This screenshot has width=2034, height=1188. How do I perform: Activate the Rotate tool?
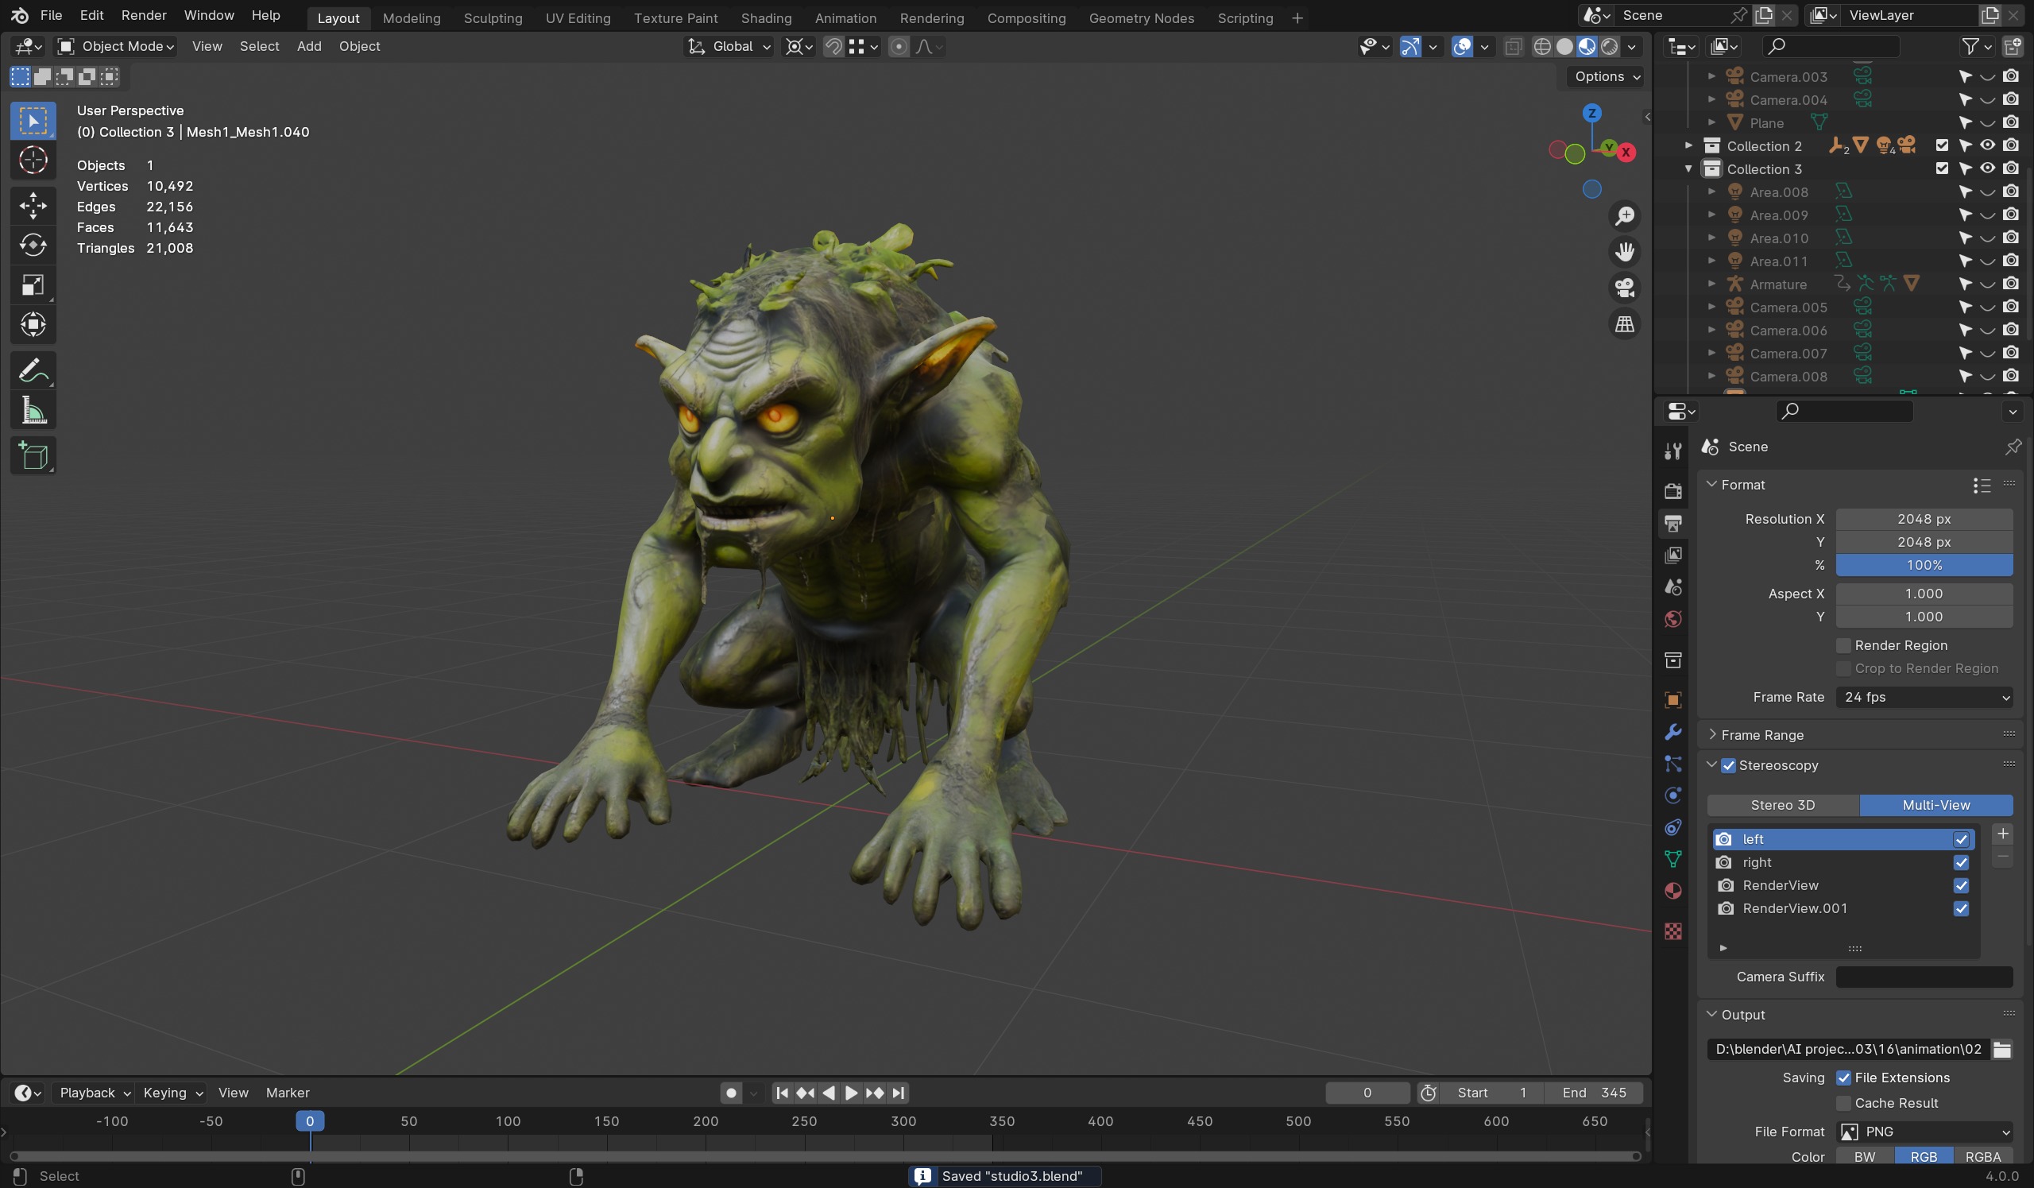click(x=33, y=245)
